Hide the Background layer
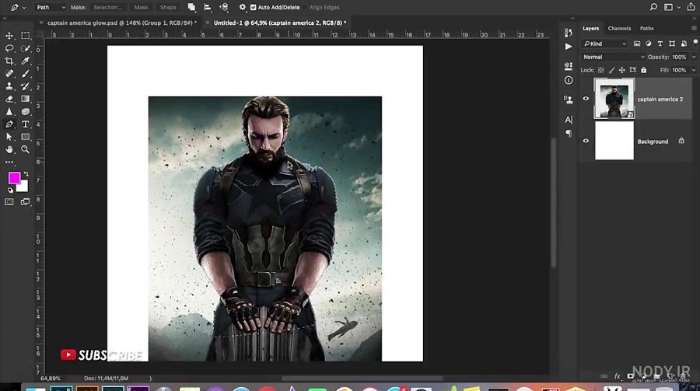Image resolution: width=700 pixels, height=391 pixels. (x=586, y=141)
